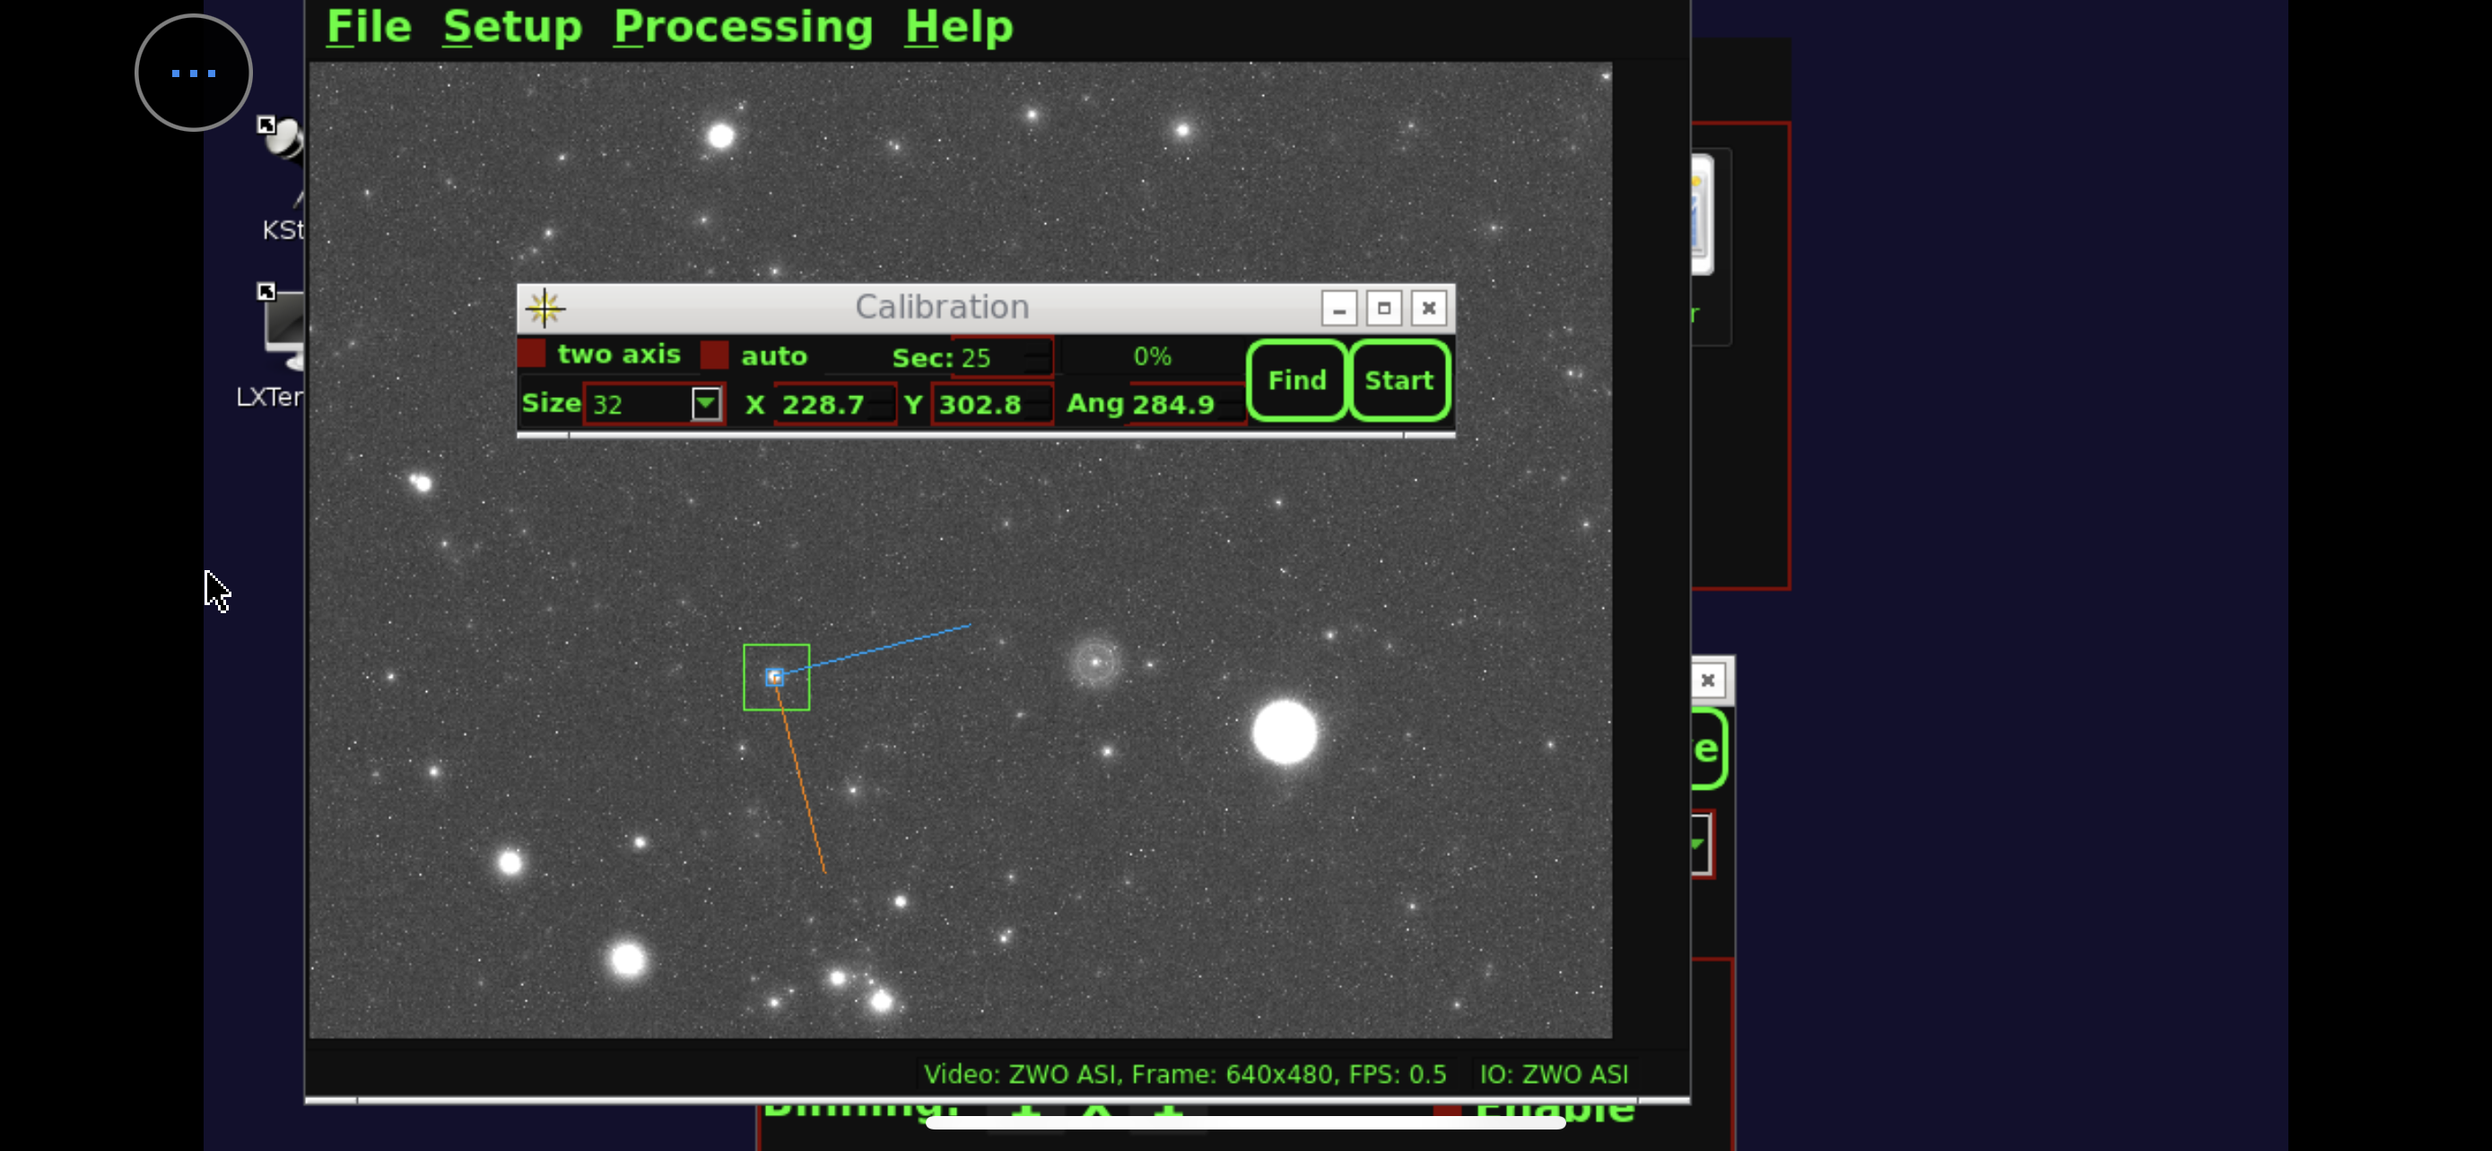Image resolution: width=2492 pixels, height=1151 pixels.
Task: Open the Setup menu
Action: point(513,26)
